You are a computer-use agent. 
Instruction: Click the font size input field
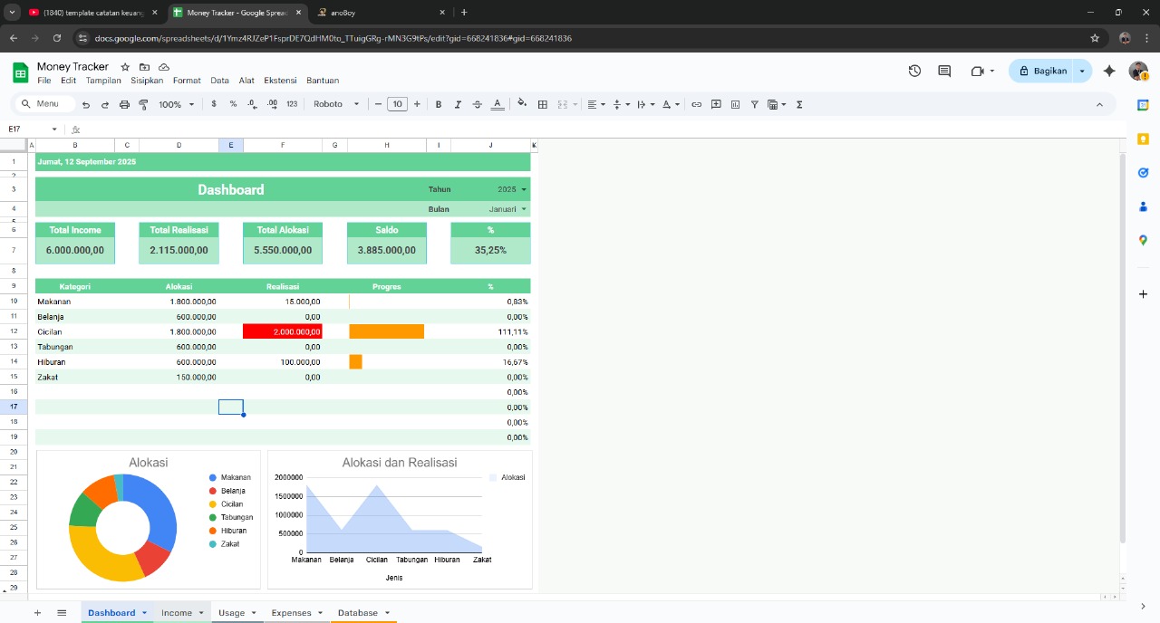tap(397, 104)
